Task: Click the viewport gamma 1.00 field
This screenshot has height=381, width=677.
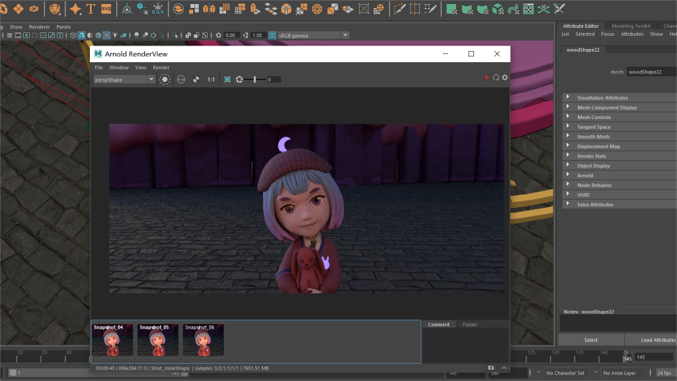Action: [x=258, y=36]
